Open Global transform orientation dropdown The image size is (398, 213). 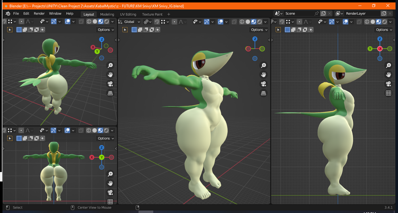(x=129, y=22)
